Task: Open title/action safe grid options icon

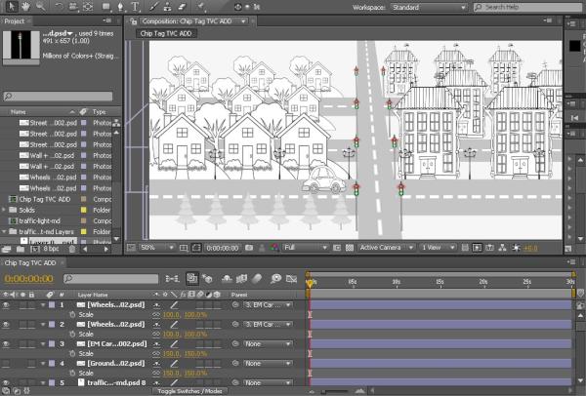Action: (184, 248)
